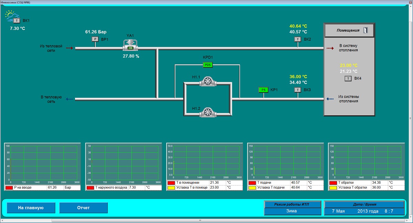413x223 pixels.
Task: Select the BK2 supply temperature sensor
Action: click(297, 39)
